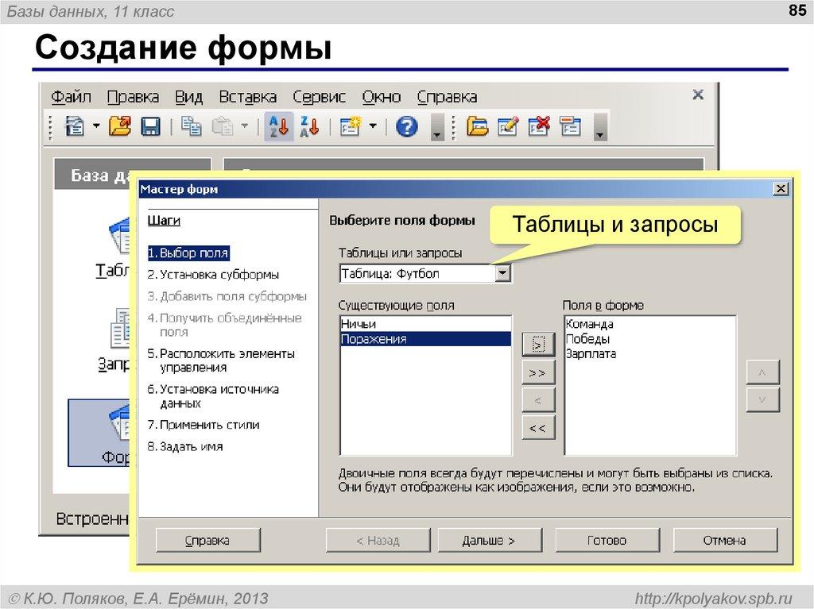Select the Sort Ascending toolbar icon
This screenshot has width=814, height=609.
tap(278, 125)
